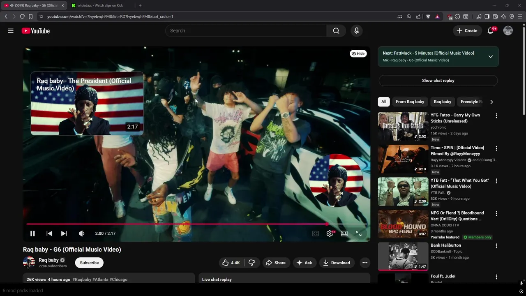Viewport: 526px width, 296px height.
Task: Skip to next video in player
Action: click(x=64, y=234)
